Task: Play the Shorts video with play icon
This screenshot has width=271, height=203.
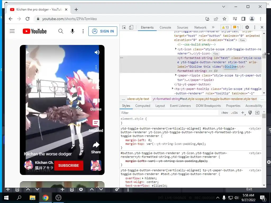Action: (x=27, y=52)
